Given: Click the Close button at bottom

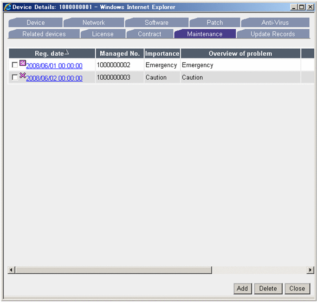Looking at the screenshot, I should pyautogui.click(x=297, y=289).
